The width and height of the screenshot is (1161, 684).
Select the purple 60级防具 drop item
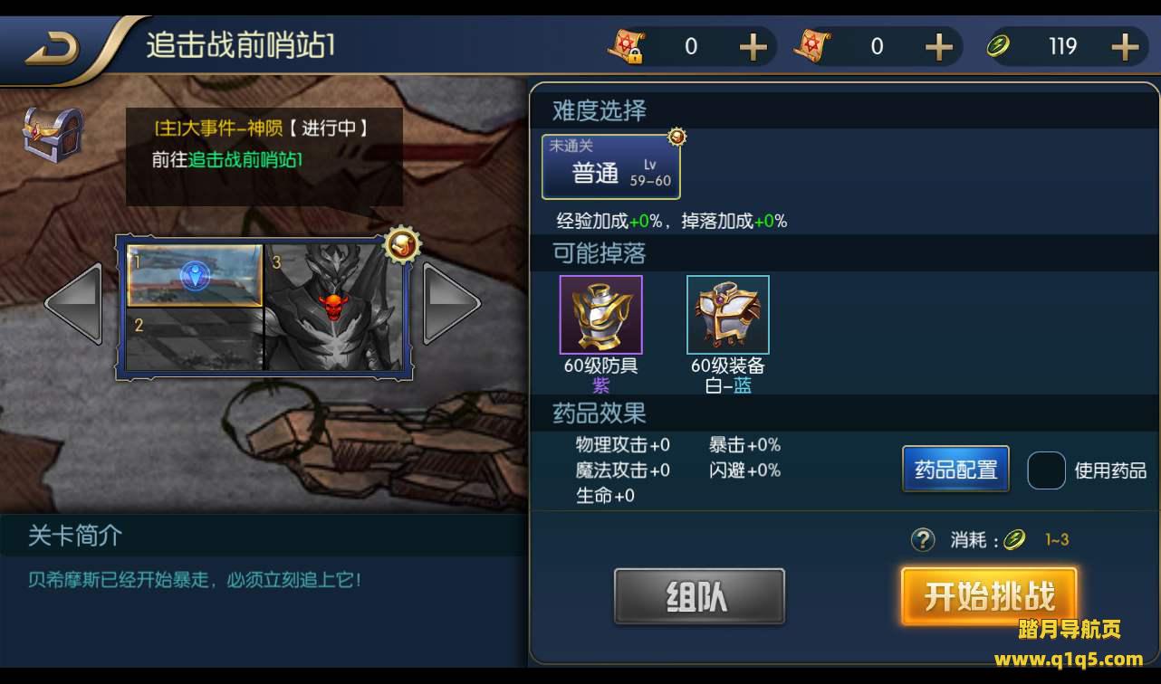(x=600, y=315)
